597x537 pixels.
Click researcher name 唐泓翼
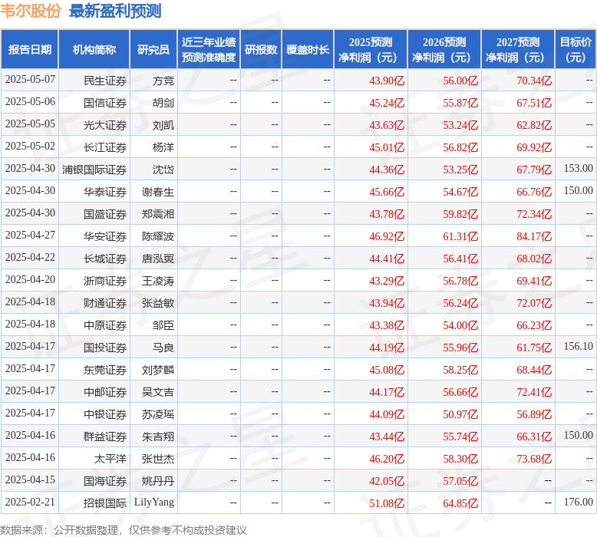158,259
